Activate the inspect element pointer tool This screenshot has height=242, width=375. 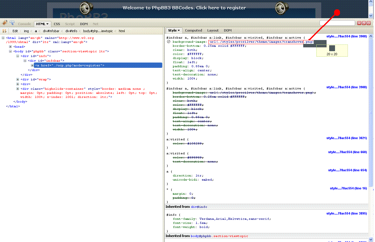[x=12, y=23]
